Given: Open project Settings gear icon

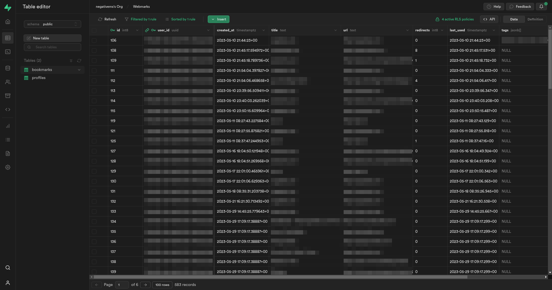Looking at the screenshot, I should click(8, 167).
